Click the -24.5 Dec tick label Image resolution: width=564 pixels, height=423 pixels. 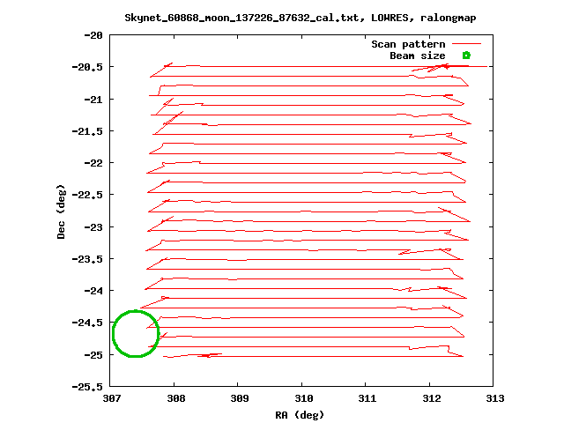coord(87,323)
